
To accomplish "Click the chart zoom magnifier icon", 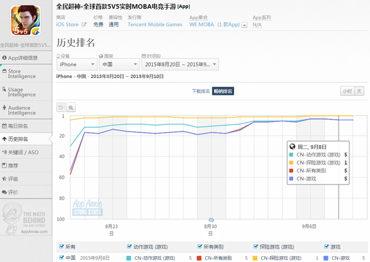I will [x=71, y=107].
